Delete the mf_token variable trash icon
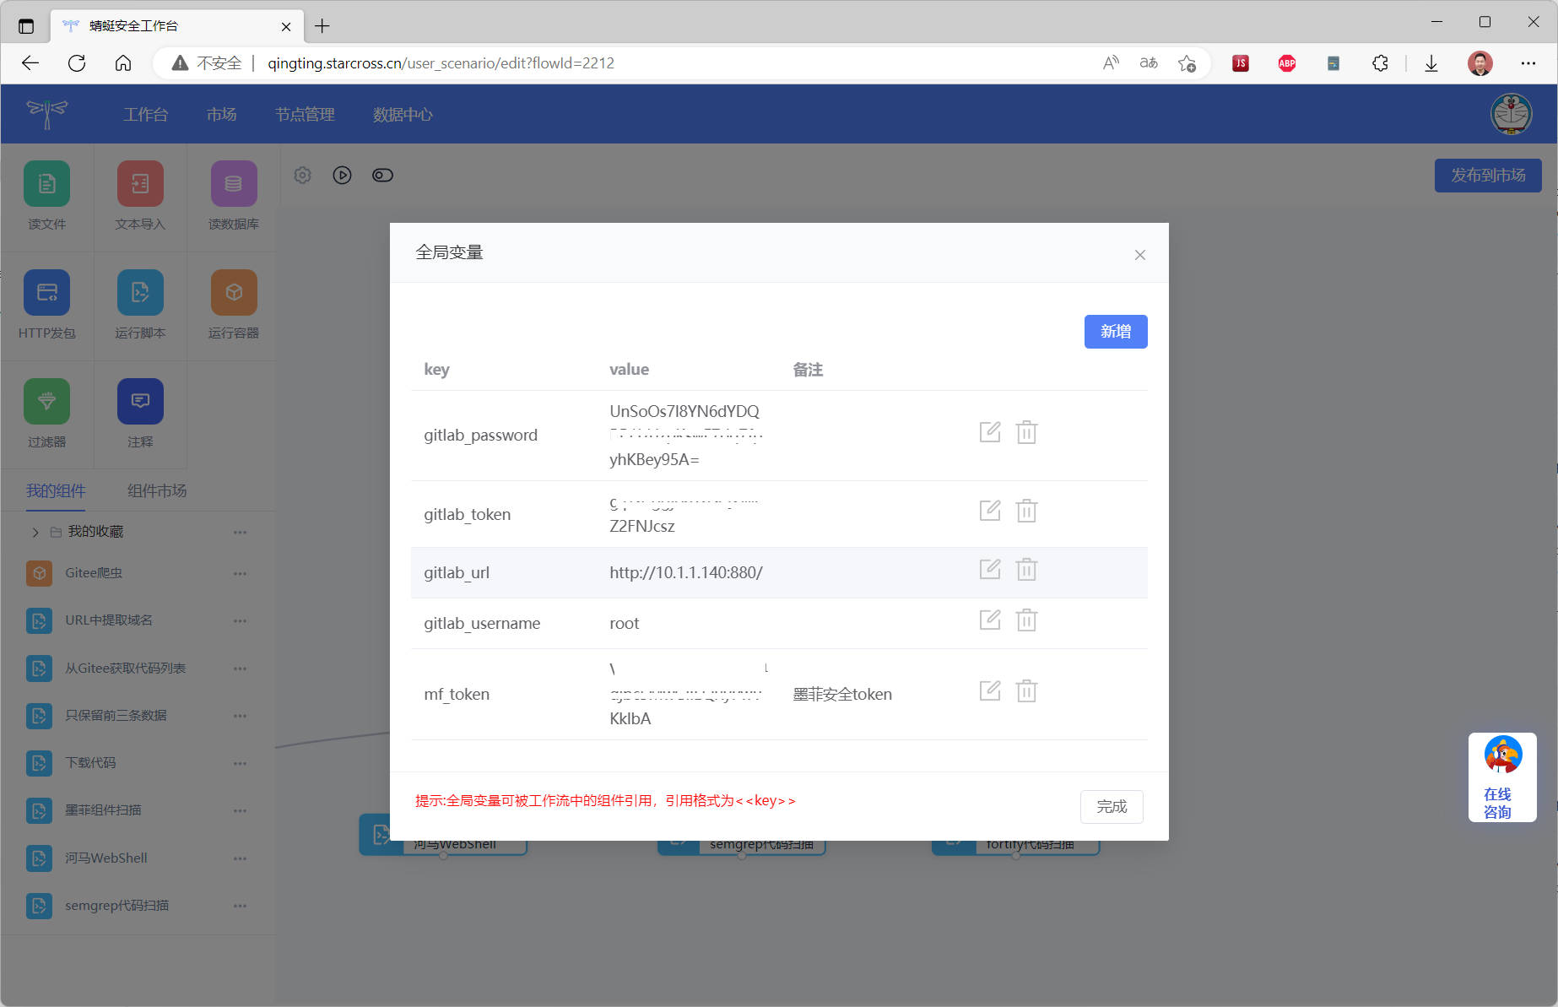Image resolution: width=1558 pixels, height=1007 pixels. click(1026, 690)
